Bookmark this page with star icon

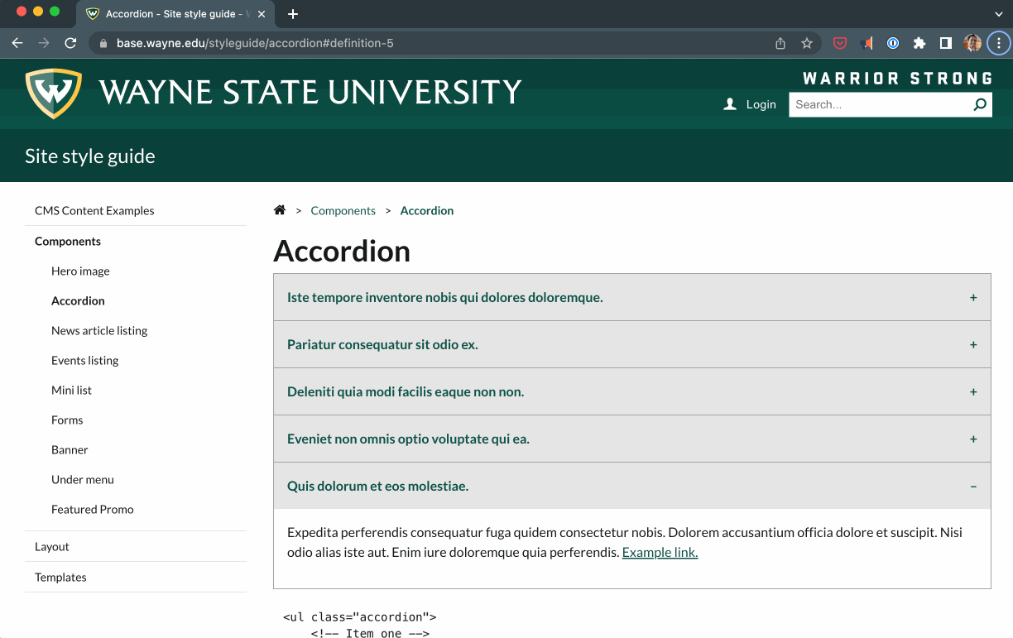coord(807,44)
